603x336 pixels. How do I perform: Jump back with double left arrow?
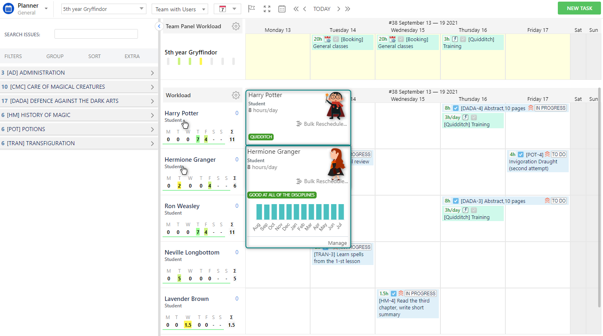click(296, 9)
